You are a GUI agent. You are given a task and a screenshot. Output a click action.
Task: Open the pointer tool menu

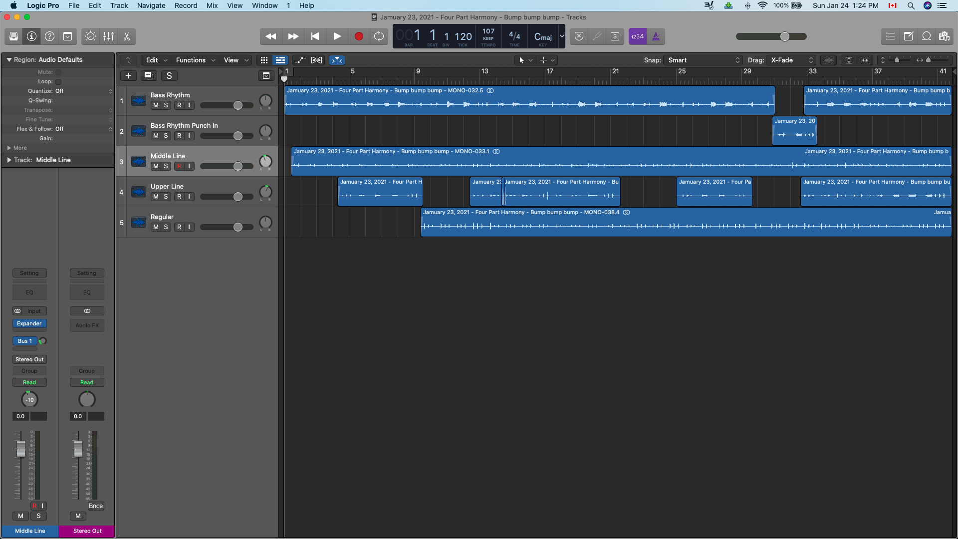coord(525,60)
